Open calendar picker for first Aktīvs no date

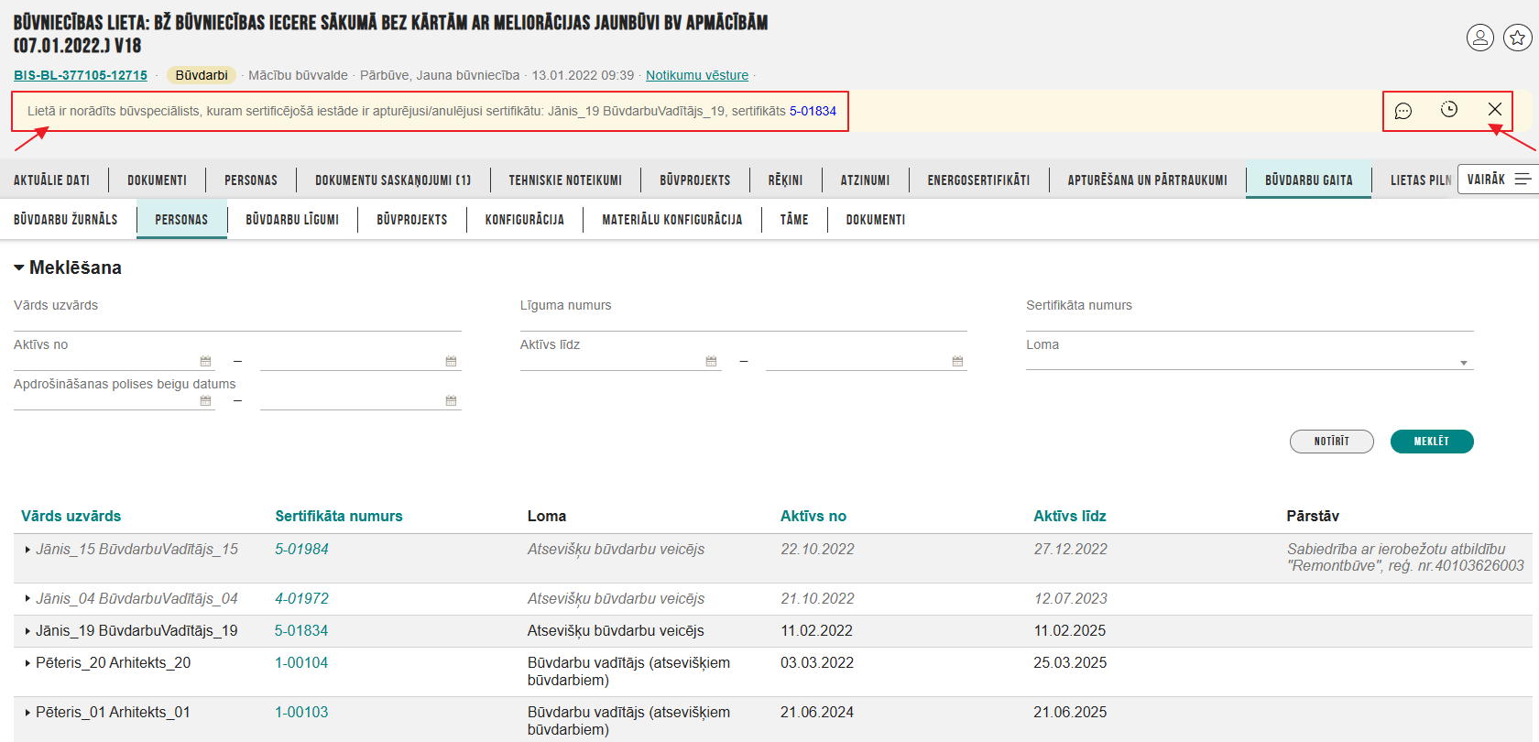coord(205,361)
